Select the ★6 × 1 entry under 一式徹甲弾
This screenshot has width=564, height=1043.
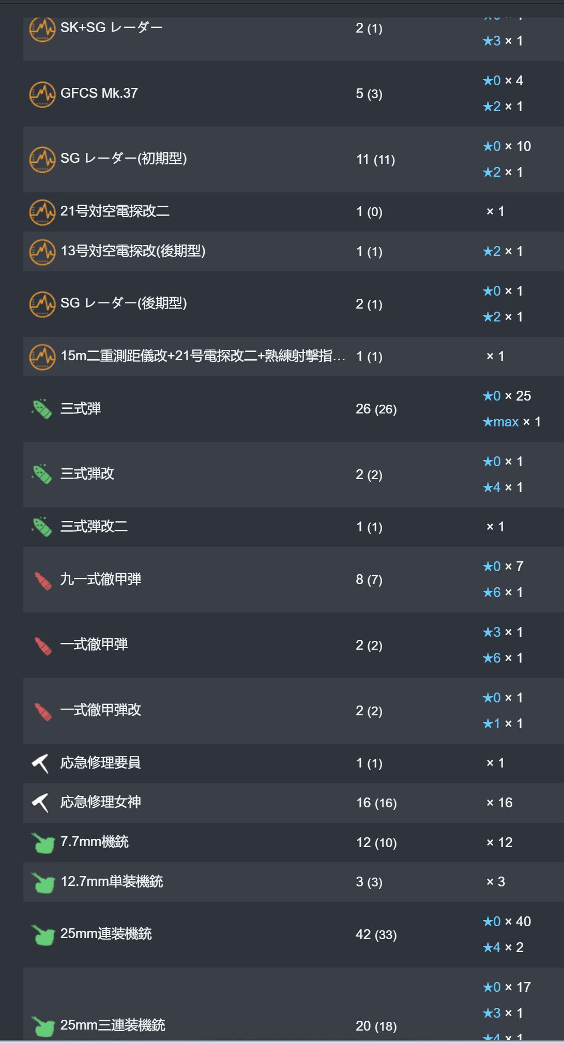[502, 658]
